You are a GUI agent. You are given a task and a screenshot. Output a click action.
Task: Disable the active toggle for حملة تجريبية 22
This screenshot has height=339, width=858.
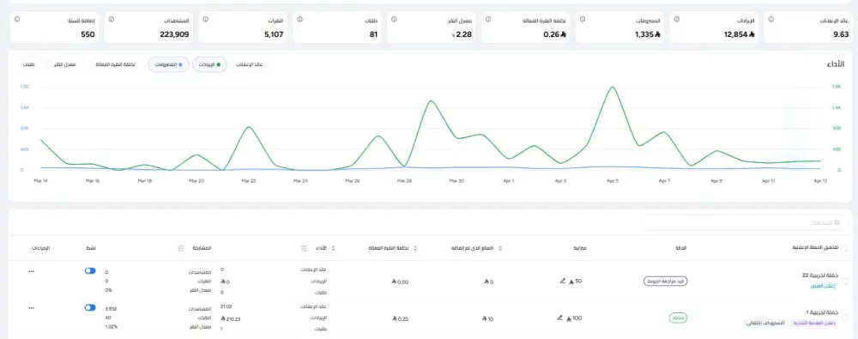(90, 270)
